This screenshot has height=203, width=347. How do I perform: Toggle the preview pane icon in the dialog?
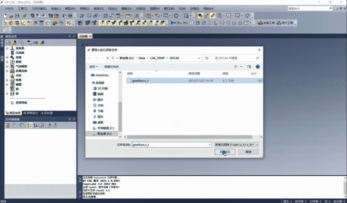(249, 67)
